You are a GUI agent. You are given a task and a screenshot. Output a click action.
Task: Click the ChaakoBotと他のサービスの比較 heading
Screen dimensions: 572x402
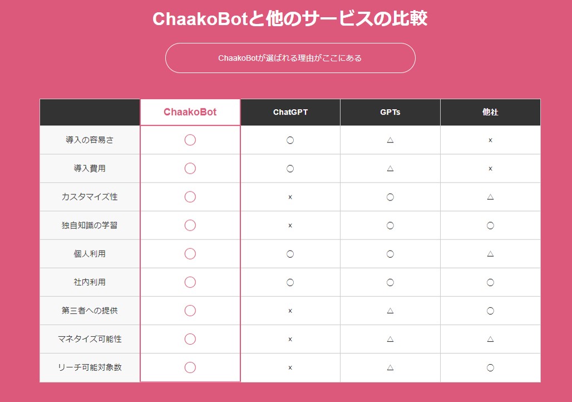pos(290,19)
